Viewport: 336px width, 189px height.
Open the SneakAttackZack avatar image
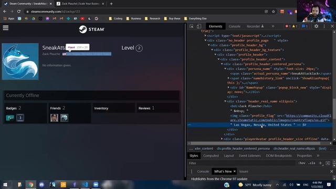point(20,61)
